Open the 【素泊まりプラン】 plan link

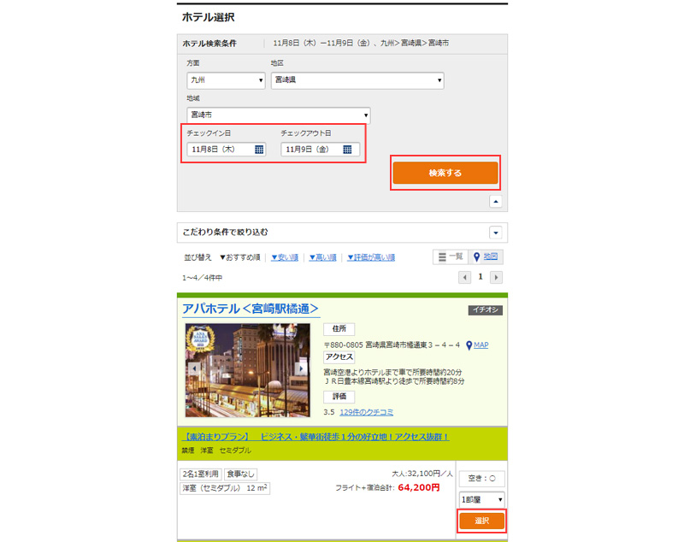click(315, 437)
